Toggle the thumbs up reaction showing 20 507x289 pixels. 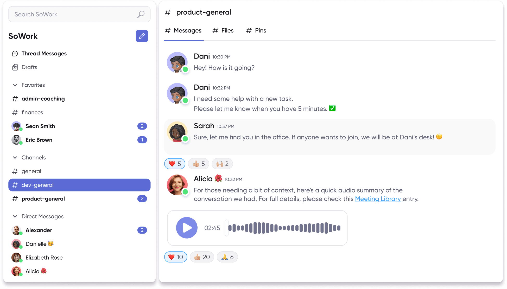click(202, 257)
